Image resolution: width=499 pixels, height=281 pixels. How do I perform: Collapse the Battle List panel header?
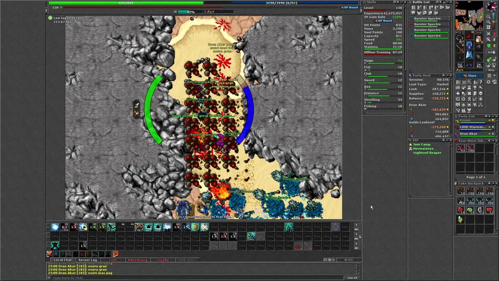coord(448,2)
